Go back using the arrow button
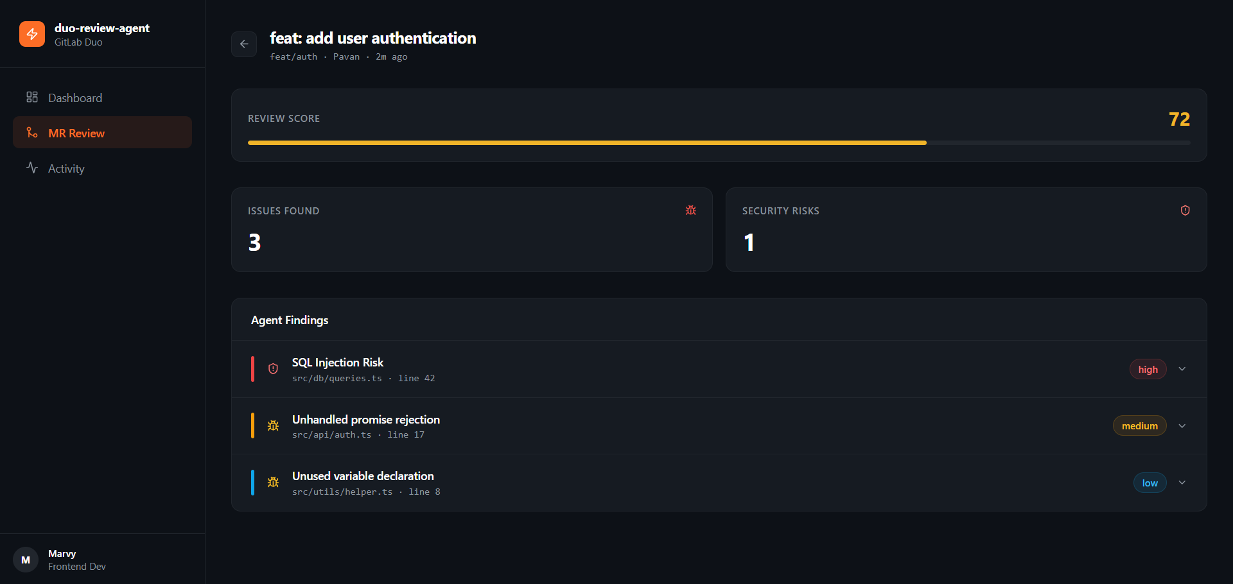Image resolution: width=1233 pixels, height=584 pixels. [x=244, y=44]
